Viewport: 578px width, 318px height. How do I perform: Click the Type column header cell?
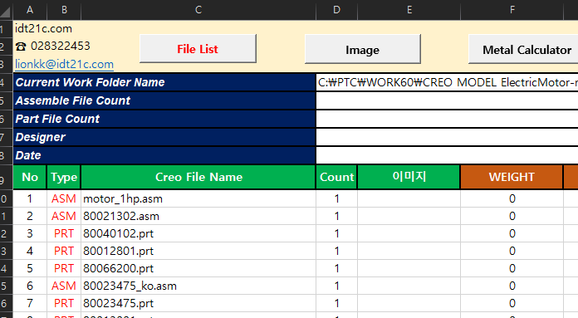click(x=64, y=177)
